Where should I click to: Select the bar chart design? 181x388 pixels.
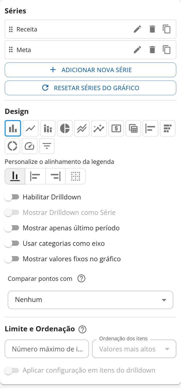(13, 128)
